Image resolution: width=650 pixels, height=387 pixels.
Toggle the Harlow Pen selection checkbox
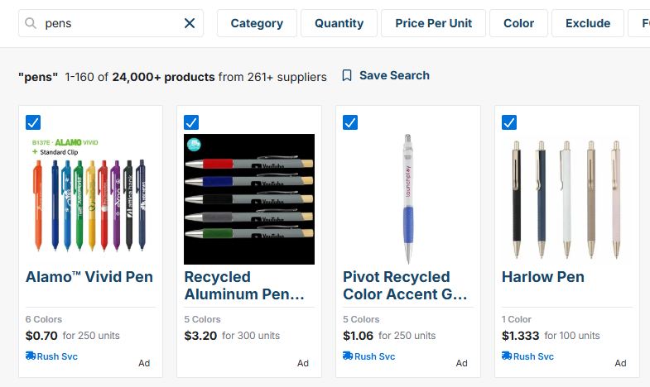point(509,122)
